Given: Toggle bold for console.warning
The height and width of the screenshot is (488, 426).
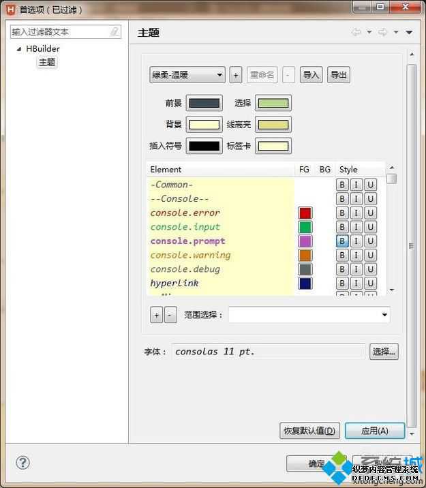Looking at the screenshot, I should tap(342, 255).
